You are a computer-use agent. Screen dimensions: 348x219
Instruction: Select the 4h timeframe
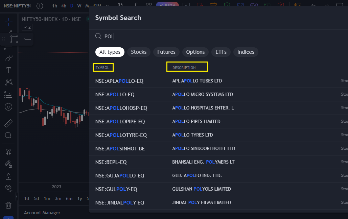(x=64, y=6)
